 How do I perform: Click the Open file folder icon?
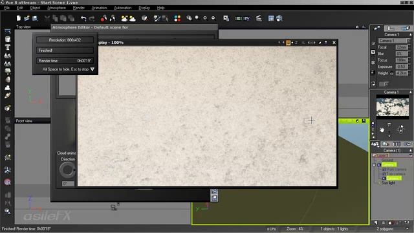[27, 18]
